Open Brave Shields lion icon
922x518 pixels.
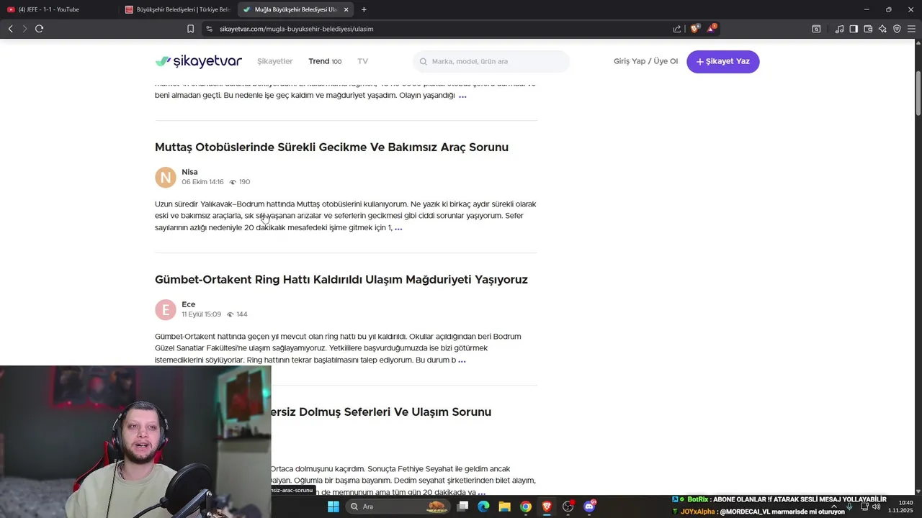click(x=694, y=29)
